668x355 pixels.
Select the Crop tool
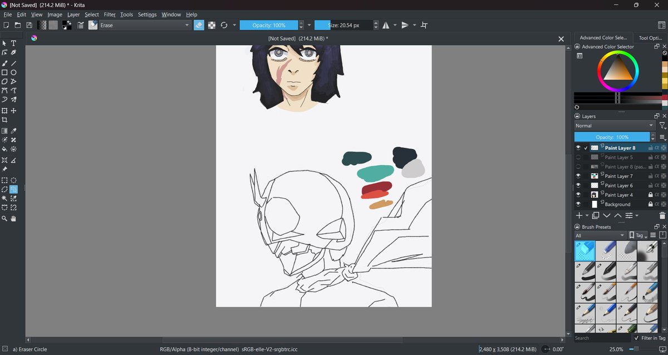pos(4,120)
